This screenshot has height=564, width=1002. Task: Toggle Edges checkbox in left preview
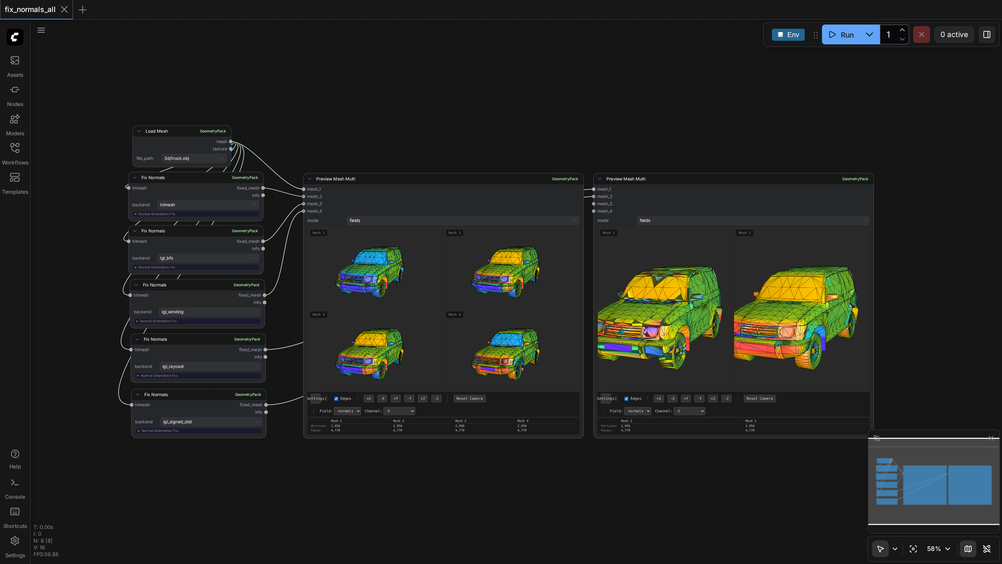(x=336, y=398)
